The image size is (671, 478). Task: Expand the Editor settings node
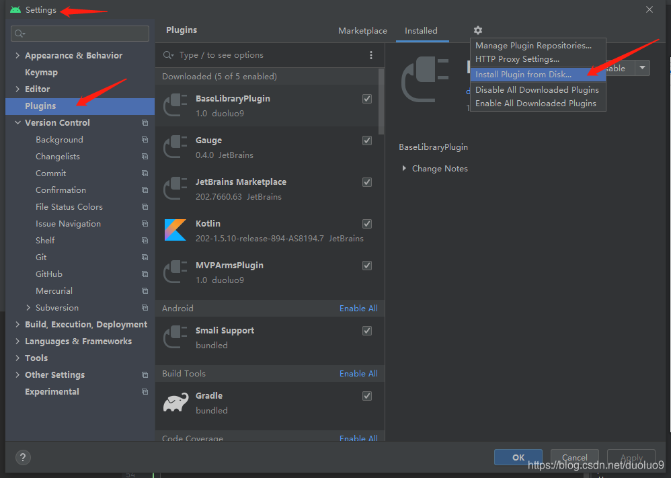(x=17, y=89)
